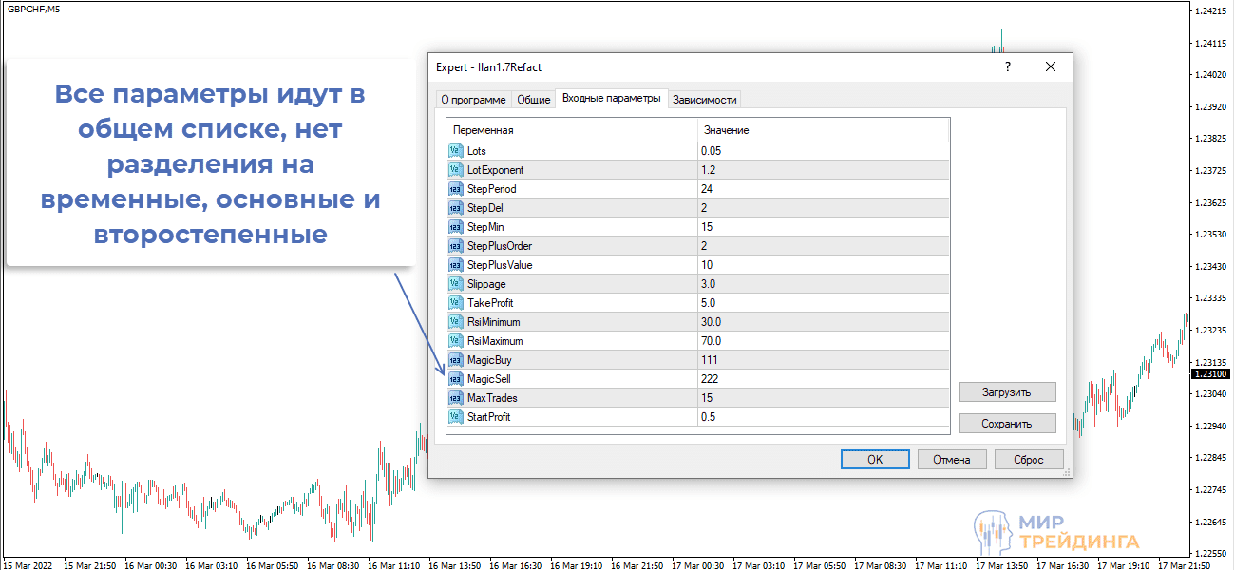1235x570 pixels.
Task: Select the MagicBuy integer icon
Action: 456,360
